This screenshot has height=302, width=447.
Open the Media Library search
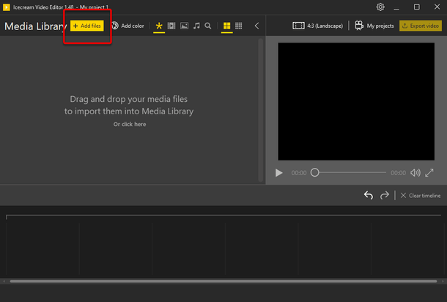click(x=208, y=26)
